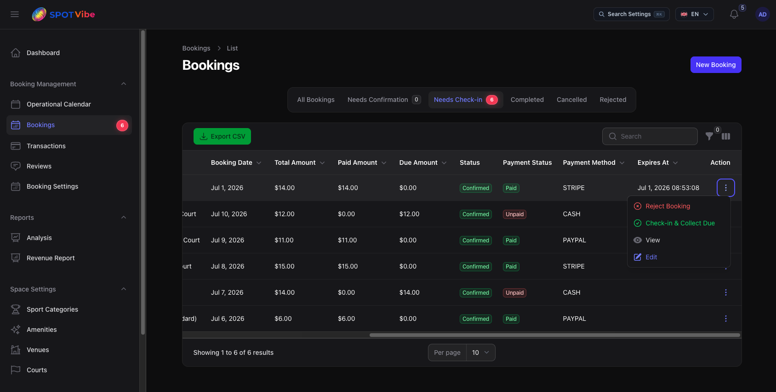Open Sport Categories in sidebar
Image resolution: width=776 pixels, height=392 pixels.
[x=69, y=309]
